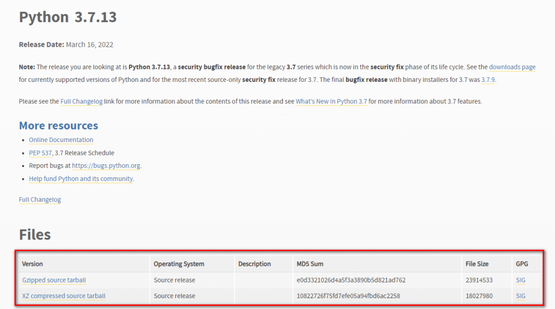
Task: Download the Gzipped source tarball
Action: pyautogui.click(x=54, y=280)
